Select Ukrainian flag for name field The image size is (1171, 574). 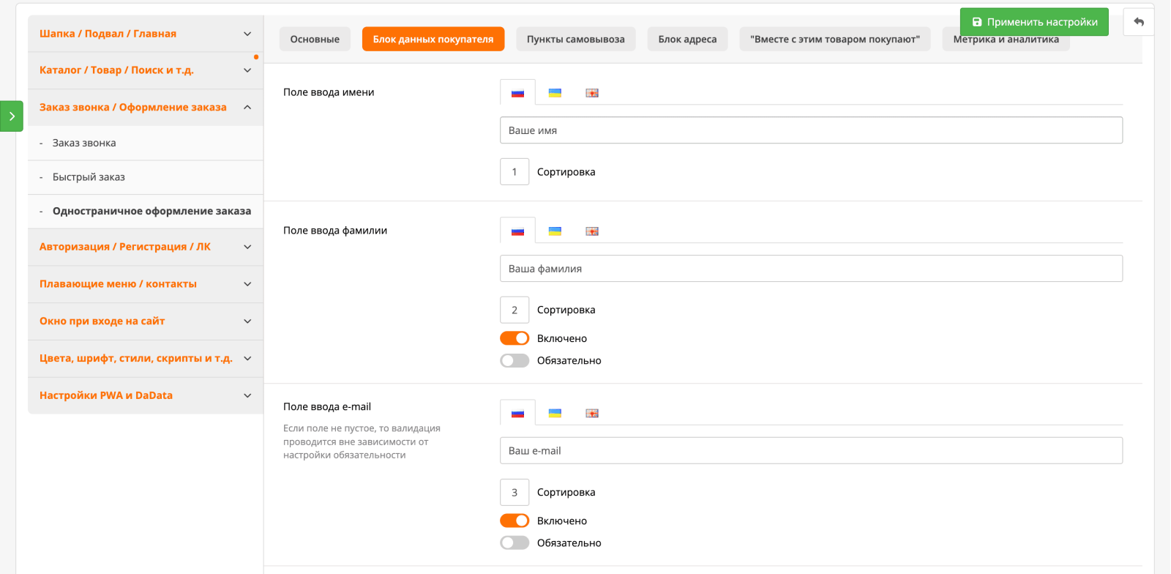pos(555,93)
